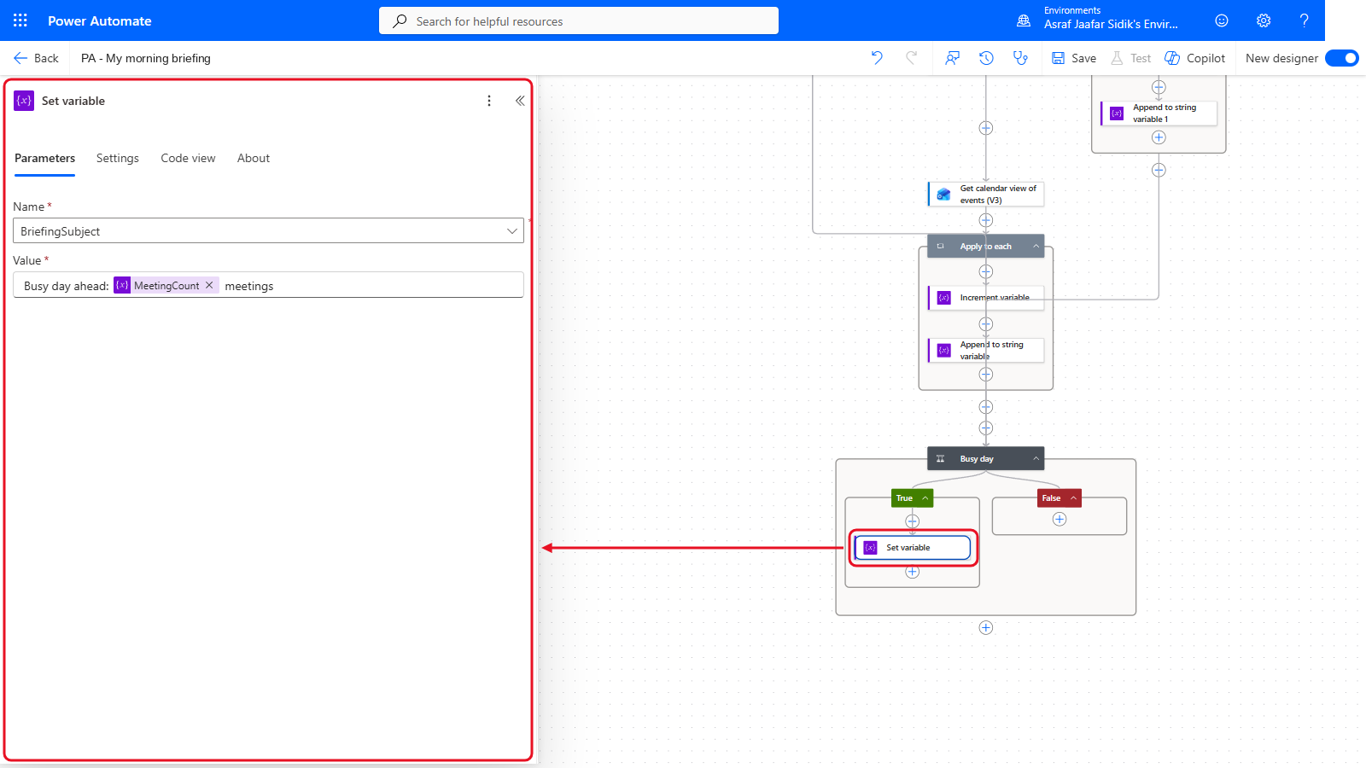The height and width of the screenshot is (768, 1366).
Task: Click the Search for helpful resources field
Action: pyautogui.click(x=579, y=20)
